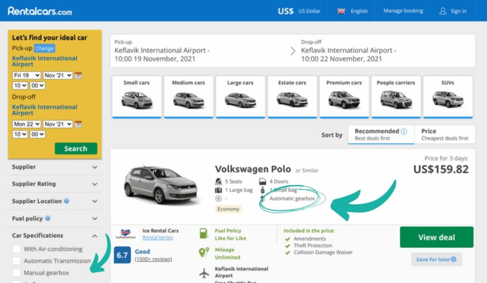Select the People carriers category
This screenshot has height=283, width=487.
coord(396,97)
